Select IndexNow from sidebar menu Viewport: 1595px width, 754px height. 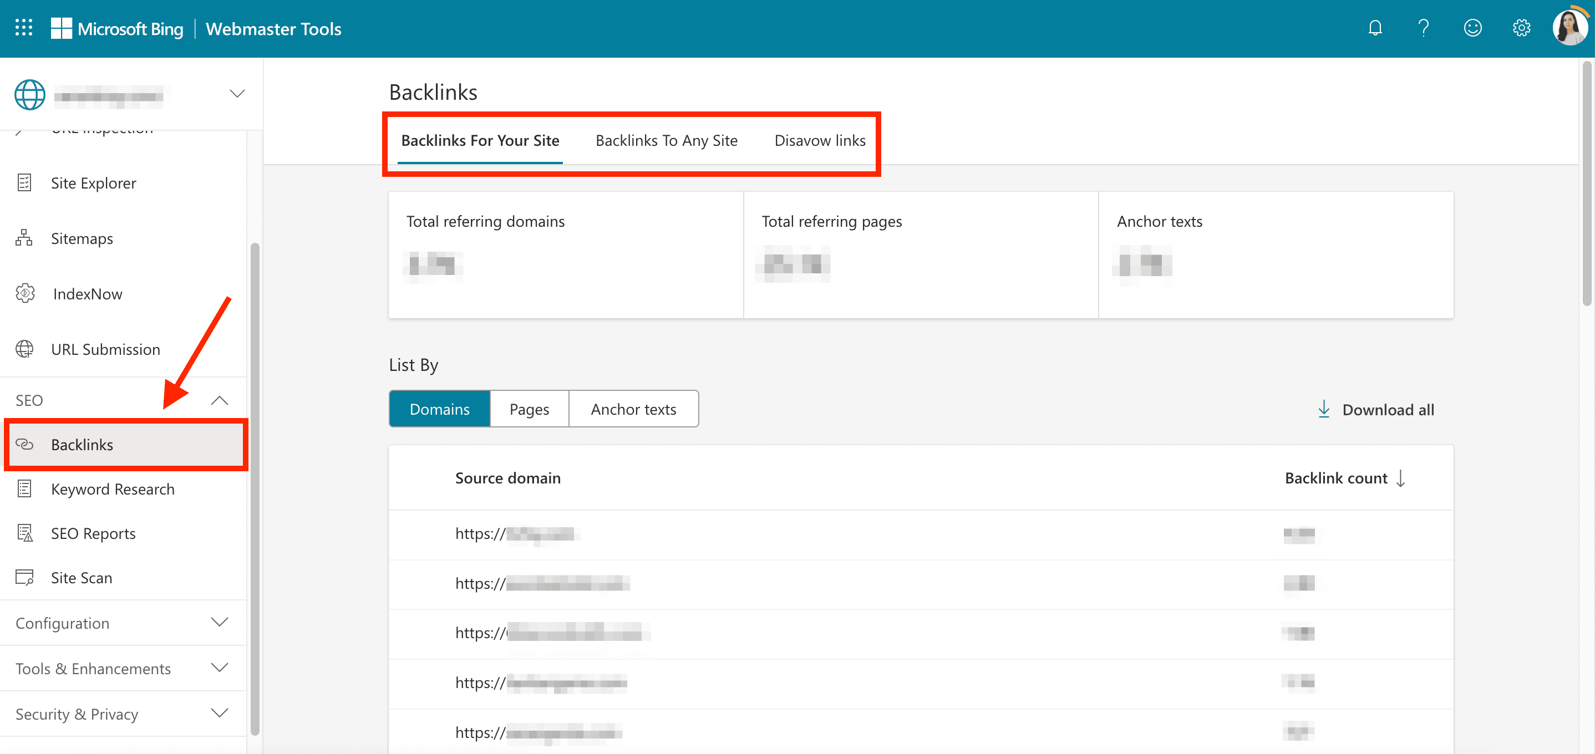tap(88, 293)
